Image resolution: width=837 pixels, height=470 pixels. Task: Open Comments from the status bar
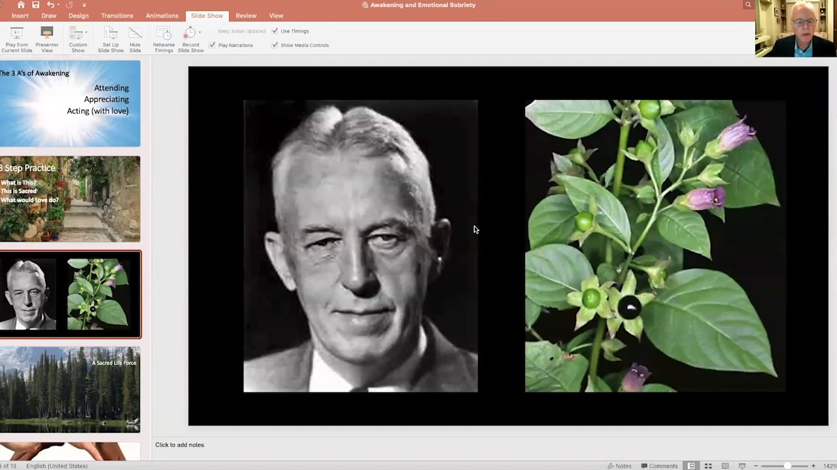tap(659, 466)
